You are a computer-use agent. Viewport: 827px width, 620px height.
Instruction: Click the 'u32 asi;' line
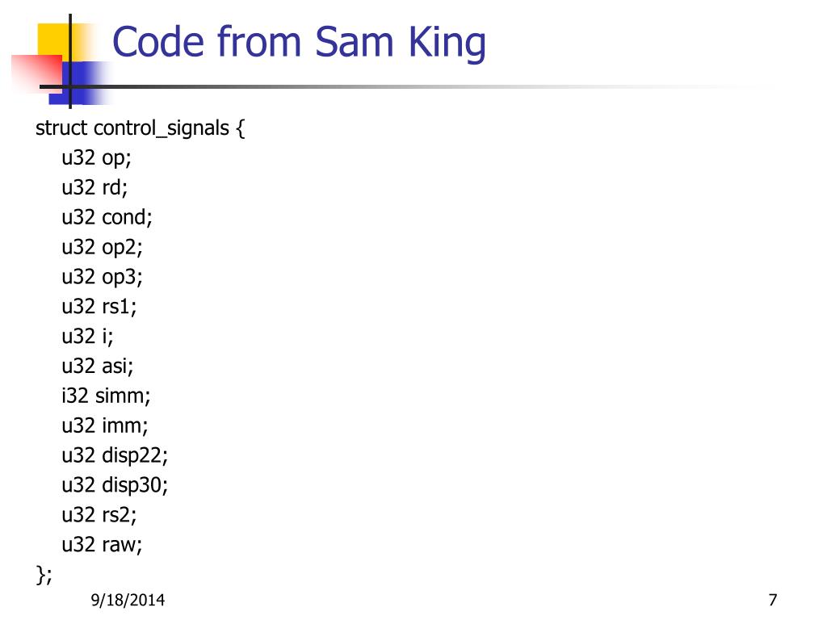click(x=98, y=366)
